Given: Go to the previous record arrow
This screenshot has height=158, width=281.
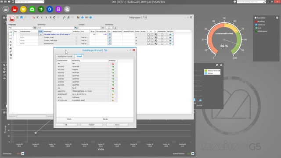Looking at the screenshot, I should [42, 18].
